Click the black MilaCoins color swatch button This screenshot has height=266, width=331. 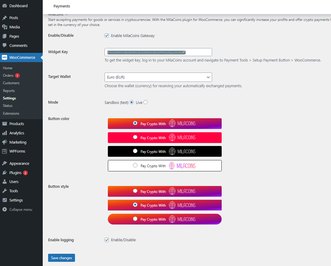[165, 151]
